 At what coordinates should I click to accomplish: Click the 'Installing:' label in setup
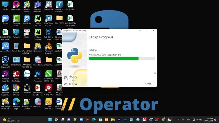pyautogui.click(x=93, y=50)
